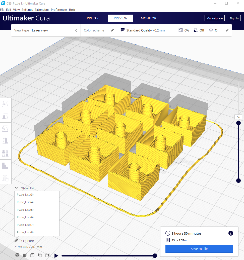The width and height of the screenshot is (244, 260).
Task: Play the layer simulation
Action: click(x=56, y=255)
